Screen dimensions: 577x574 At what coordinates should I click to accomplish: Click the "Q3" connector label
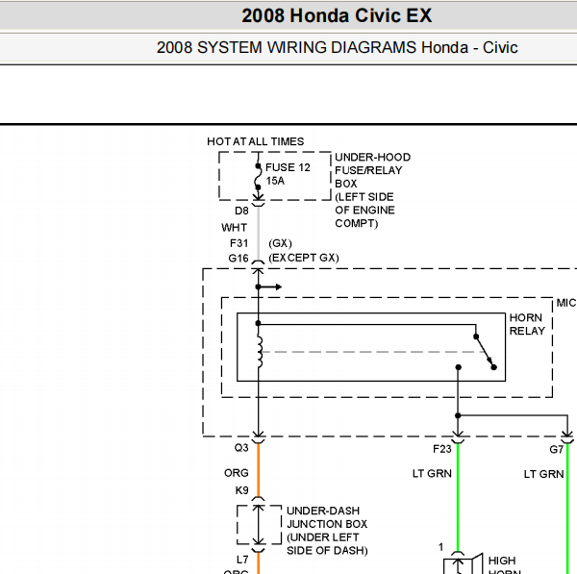(x=241, y=448)
